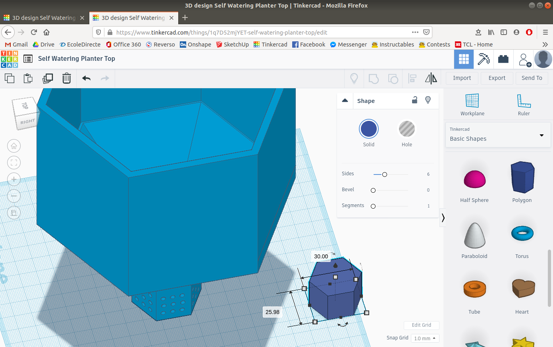Click the view cube TOP face

tap(25, 106)
